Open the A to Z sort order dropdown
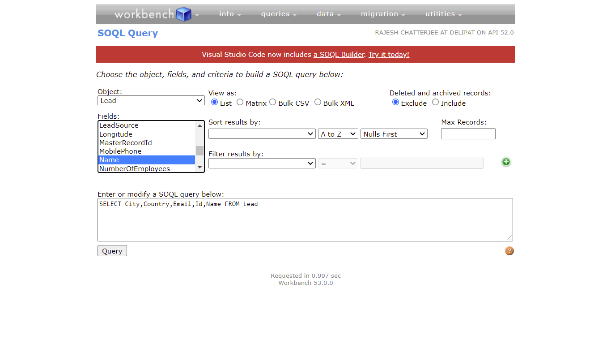This screenshot has height=344, width=611. [x=338, y=134]
